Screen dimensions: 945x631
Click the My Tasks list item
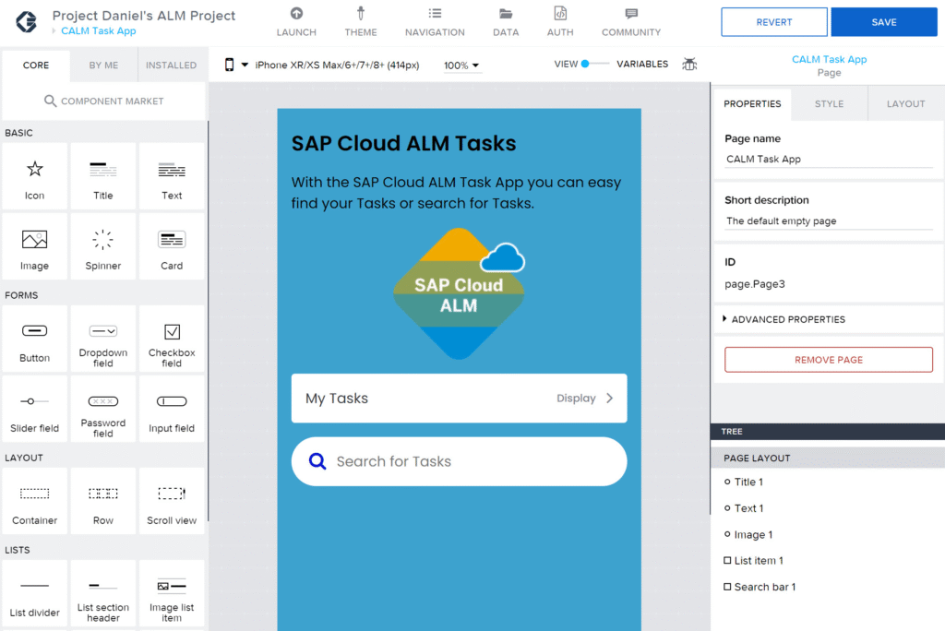(x=460, y=399)
